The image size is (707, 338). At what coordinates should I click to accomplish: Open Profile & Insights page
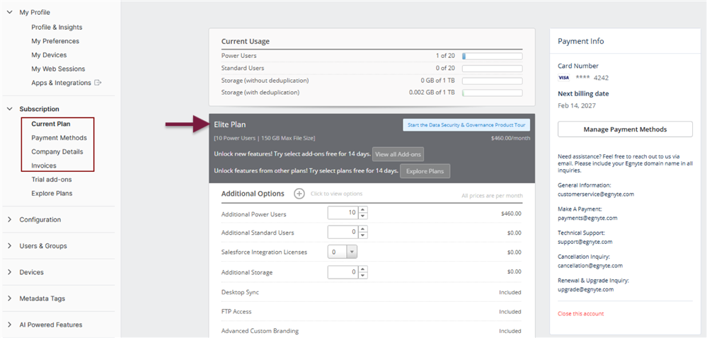tap(57, 27)
